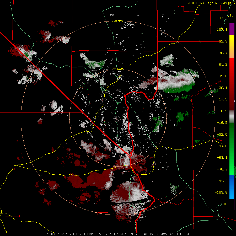Image resolution: width=236 pixels, height=236 pixels.
Task: Click the SUPER-RESOLUTION BASE VELOCITY caption
Action: (x=83, y=234)
